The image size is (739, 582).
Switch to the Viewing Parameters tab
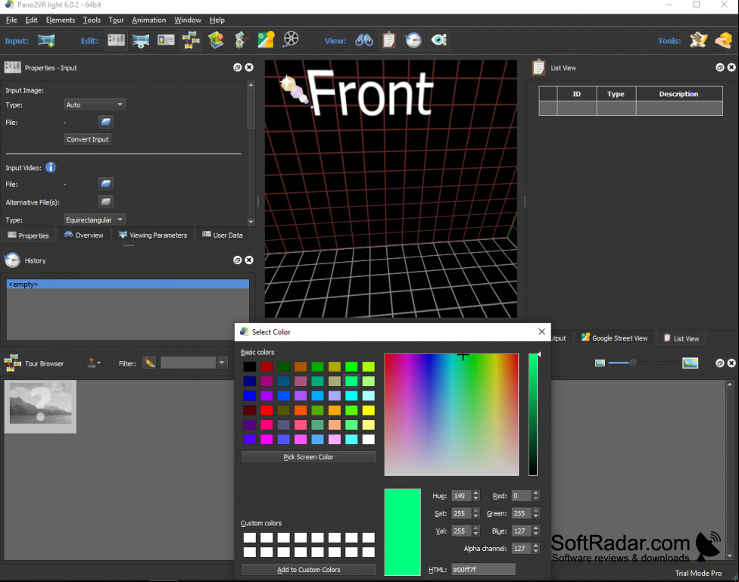(x=153, y=235)
